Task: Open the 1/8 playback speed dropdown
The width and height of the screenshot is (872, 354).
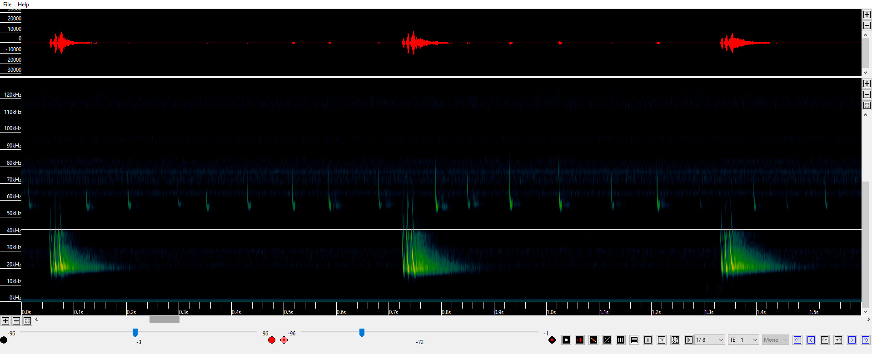Action: 710,340
